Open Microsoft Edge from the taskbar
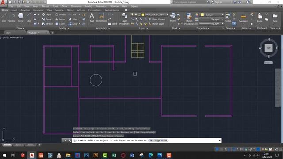 click(x=150, y=155)
